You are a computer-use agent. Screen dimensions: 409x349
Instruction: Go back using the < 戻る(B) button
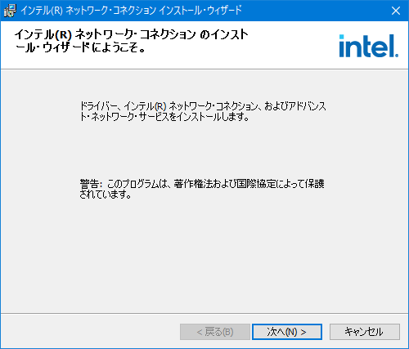click(215, 332)
